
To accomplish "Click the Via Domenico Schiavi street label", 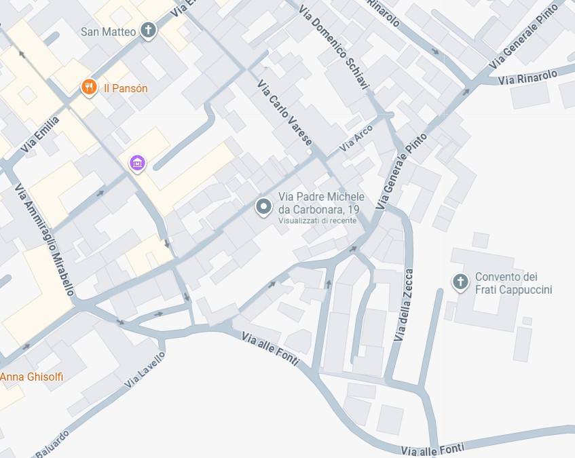I will click(x=333, y=47).
